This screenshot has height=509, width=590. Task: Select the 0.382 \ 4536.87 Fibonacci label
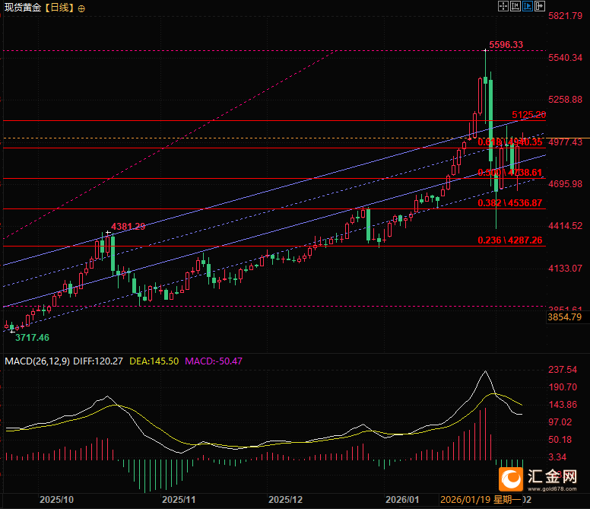click(x=510, y=203)
